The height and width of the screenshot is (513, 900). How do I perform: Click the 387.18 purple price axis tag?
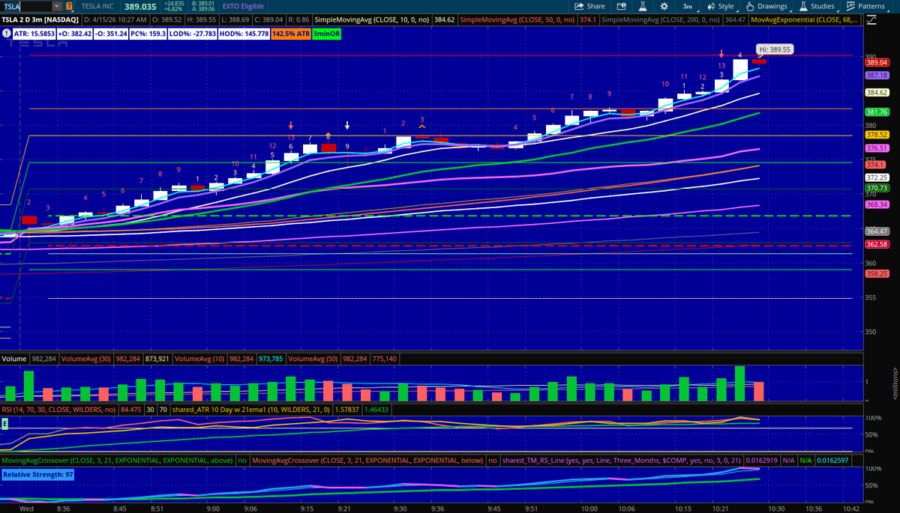pos(877,76)
